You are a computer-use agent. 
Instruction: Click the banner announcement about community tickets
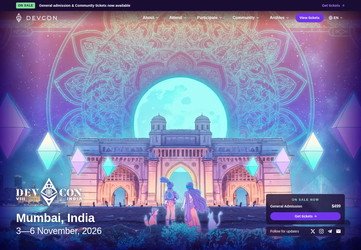(x=85, y=5)
